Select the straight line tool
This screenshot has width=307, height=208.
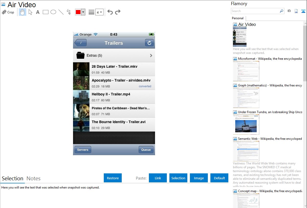click(x=61, y=12)
